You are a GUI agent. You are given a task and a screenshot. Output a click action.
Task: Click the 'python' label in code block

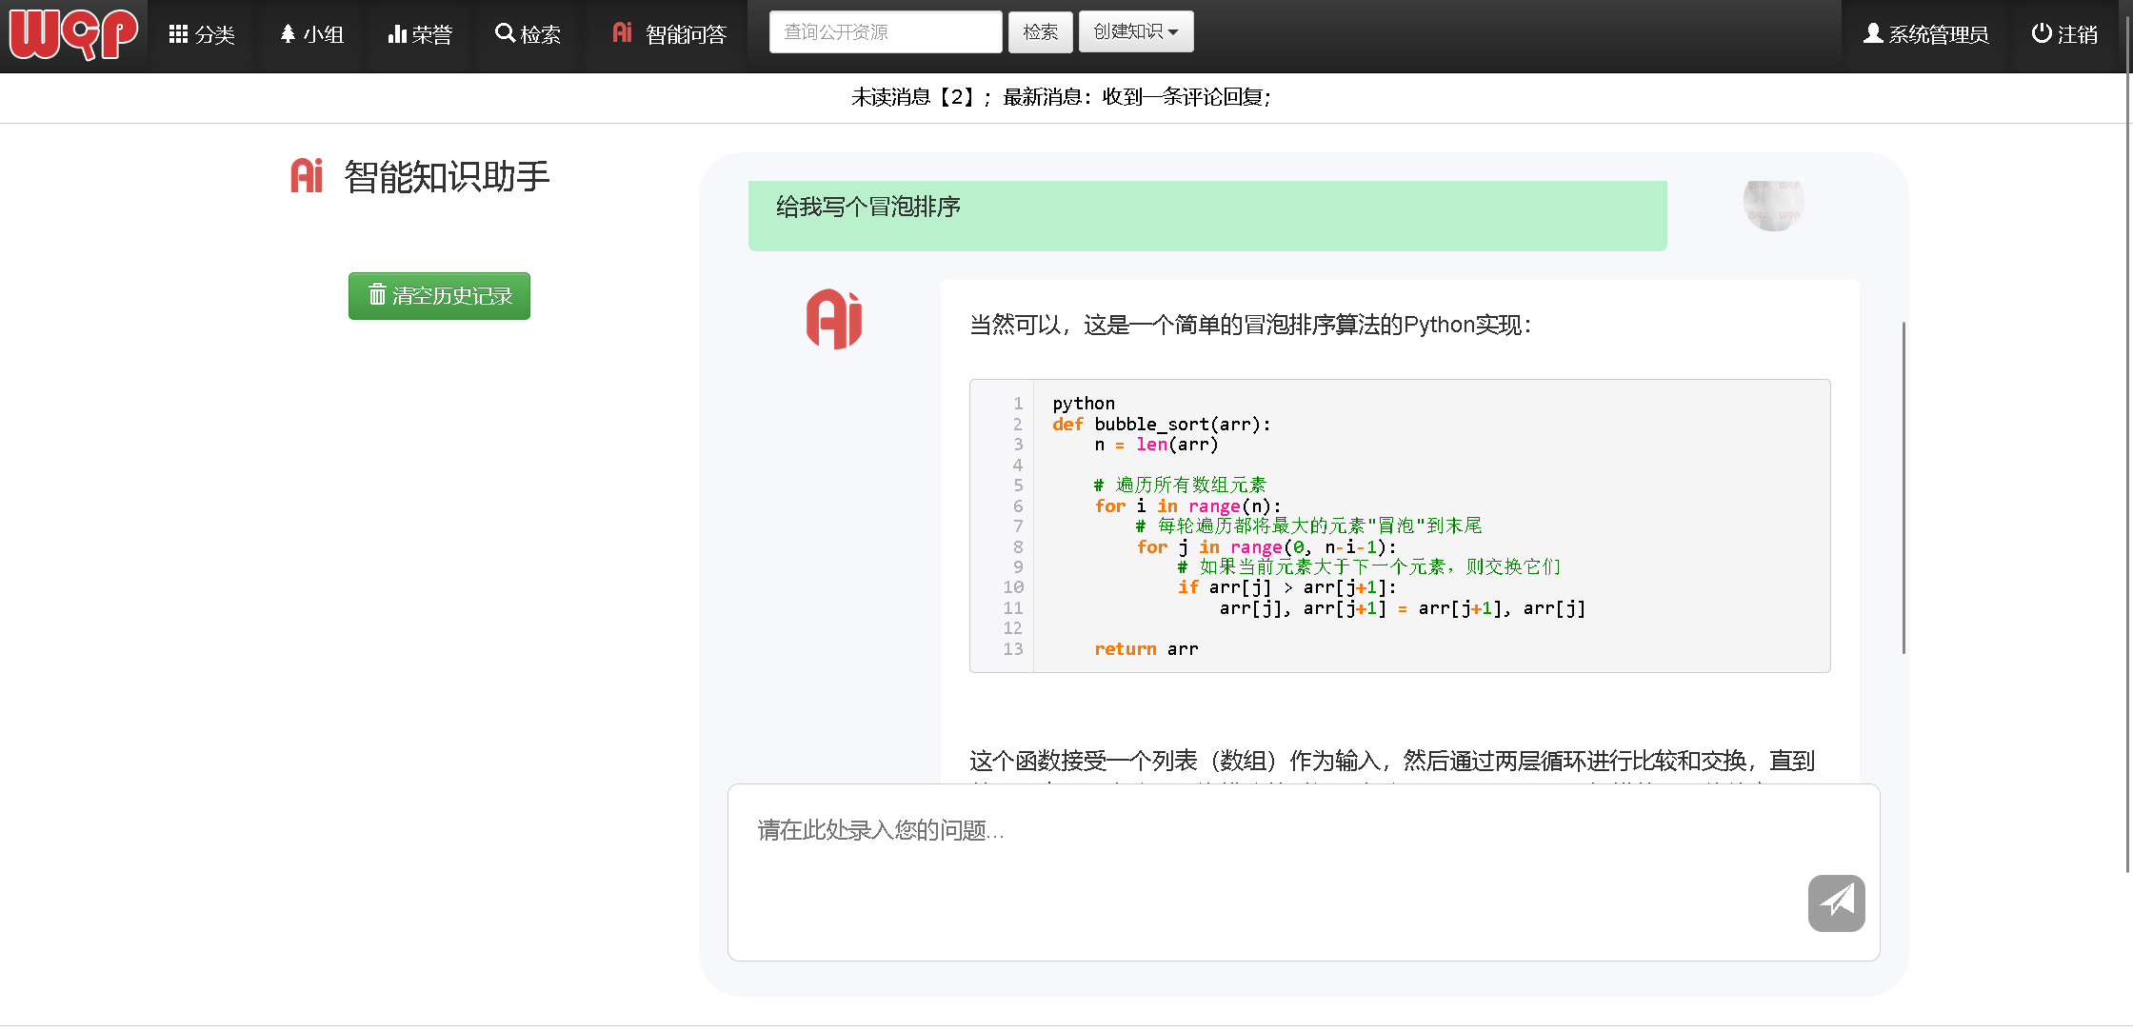1083,404
